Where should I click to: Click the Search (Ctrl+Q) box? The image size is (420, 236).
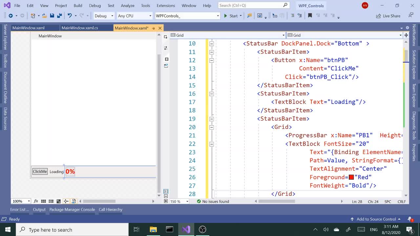click(x=253, y=5)
